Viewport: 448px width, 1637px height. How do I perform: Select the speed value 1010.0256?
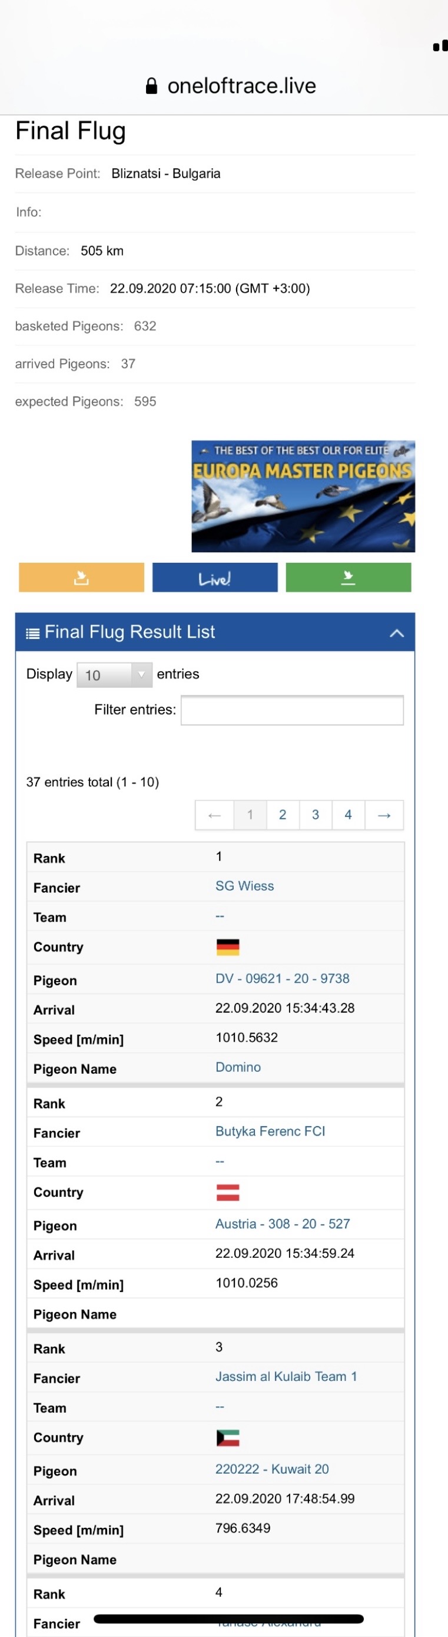247,1283
